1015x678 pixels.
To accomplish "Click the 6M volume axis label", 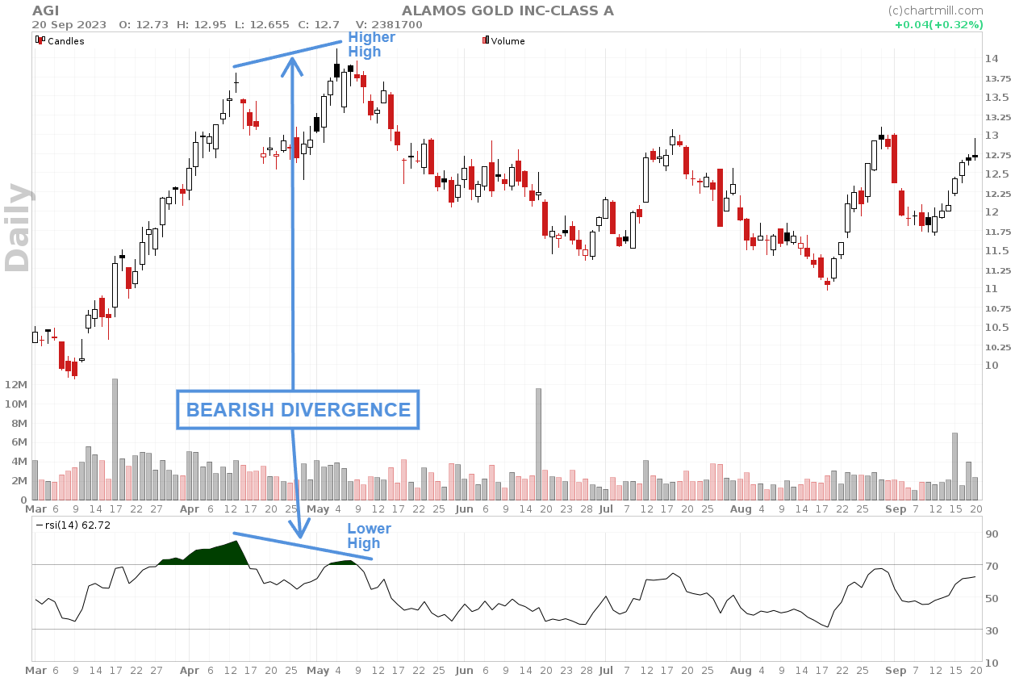I will (x=19, y=442).
